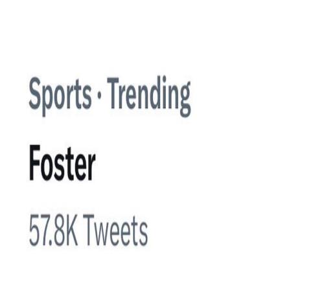Select the tweet volume line under Foster
324x285 pixels.
(88, 230)
